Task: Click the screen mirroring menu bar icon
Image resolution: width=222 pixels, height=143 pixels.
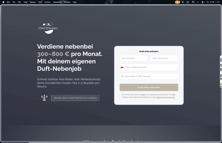Action: (x=183, y=2)
